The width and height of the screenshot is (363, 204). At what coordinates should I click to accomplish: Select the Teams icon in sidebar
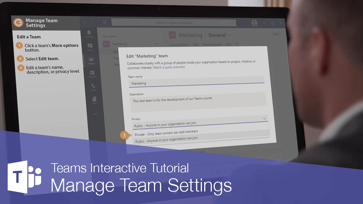click(x=92, y=59)
